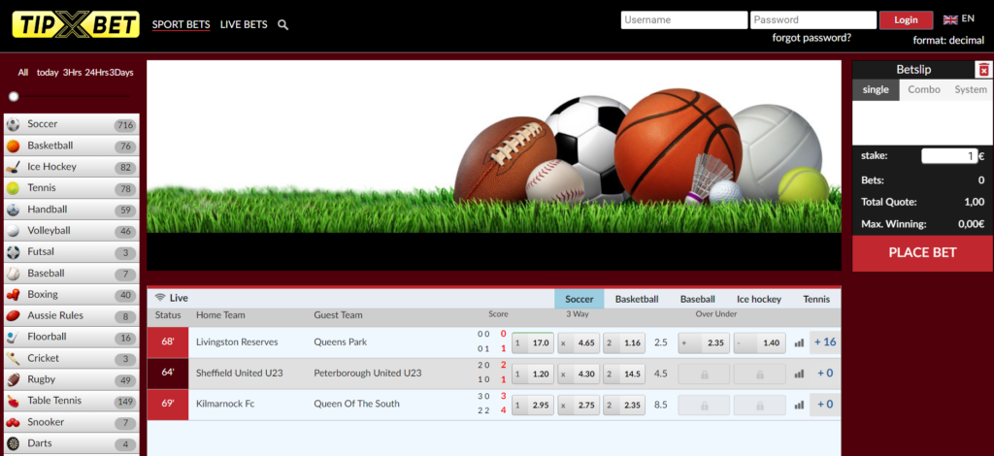Click the Cricket bat icon
The image size is (994, 456).
click(14, 358)
